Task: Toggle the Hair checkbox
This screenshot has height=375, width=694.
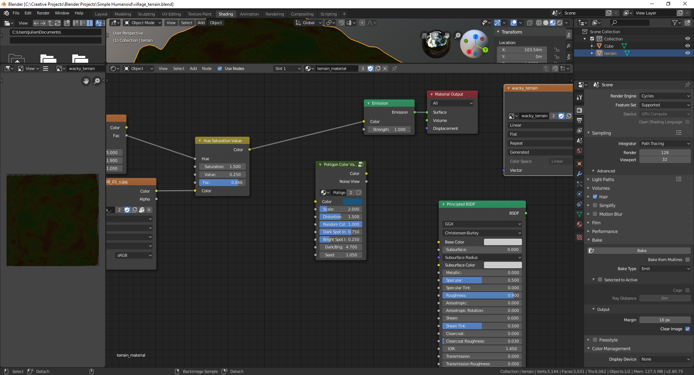Action: [x=595, y=197]
